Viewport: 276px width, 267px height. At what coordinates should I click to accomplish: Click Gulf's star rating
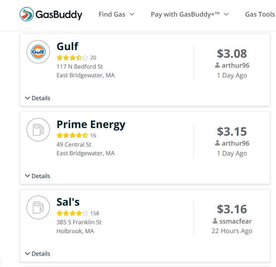click(x=72, y=58)
